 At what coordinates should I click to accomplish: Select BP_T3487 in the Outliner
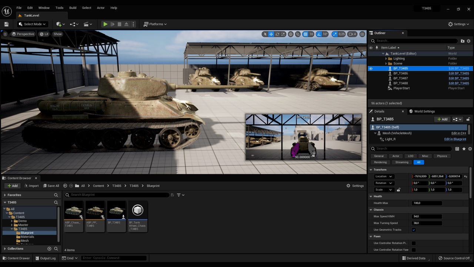(400, 78)
